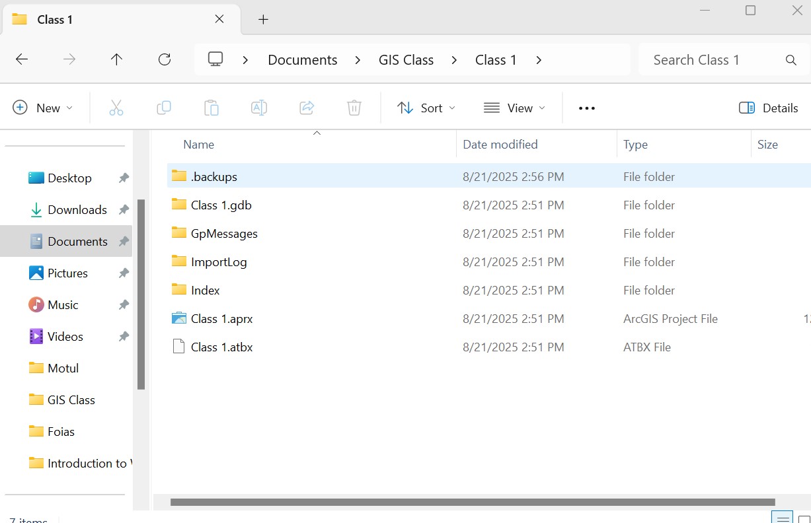Click the Rename icon in toolbar
Screen dimensions: 811x523
click(259, 108)
